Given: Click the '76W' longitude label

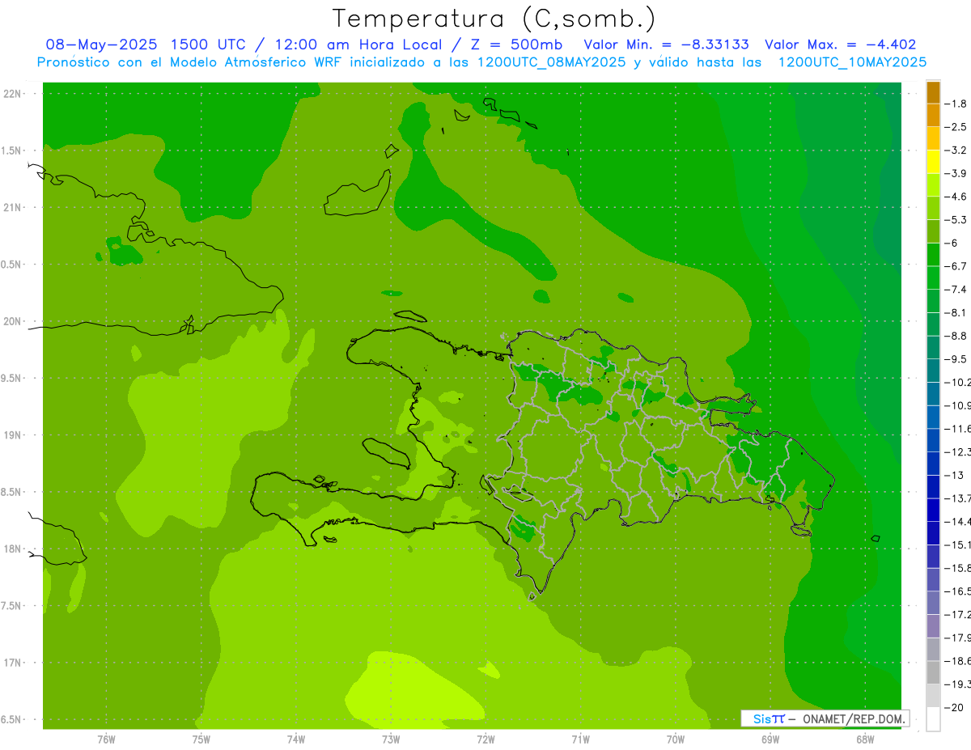Looking at the screenshot, I should point(106,738).
